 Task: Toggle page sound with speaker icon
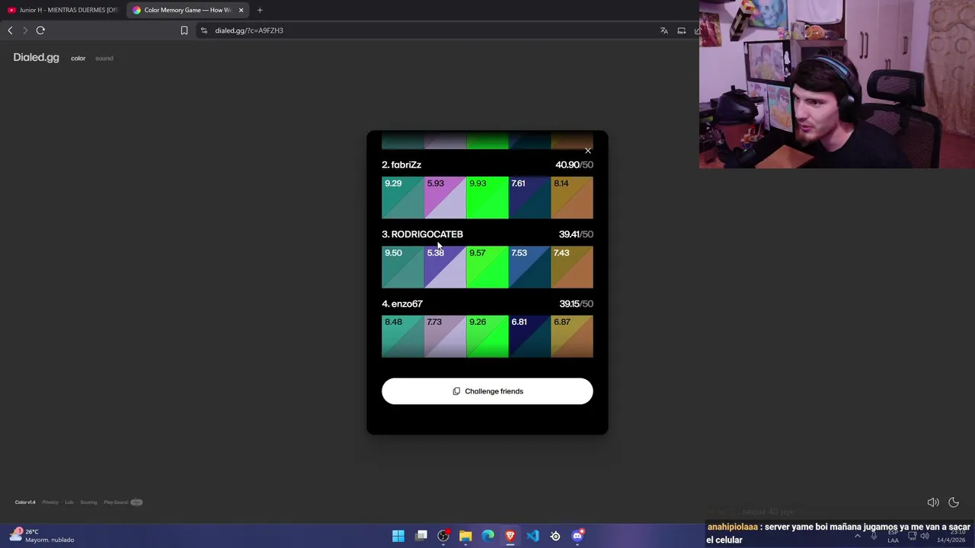tap(932, 502)
